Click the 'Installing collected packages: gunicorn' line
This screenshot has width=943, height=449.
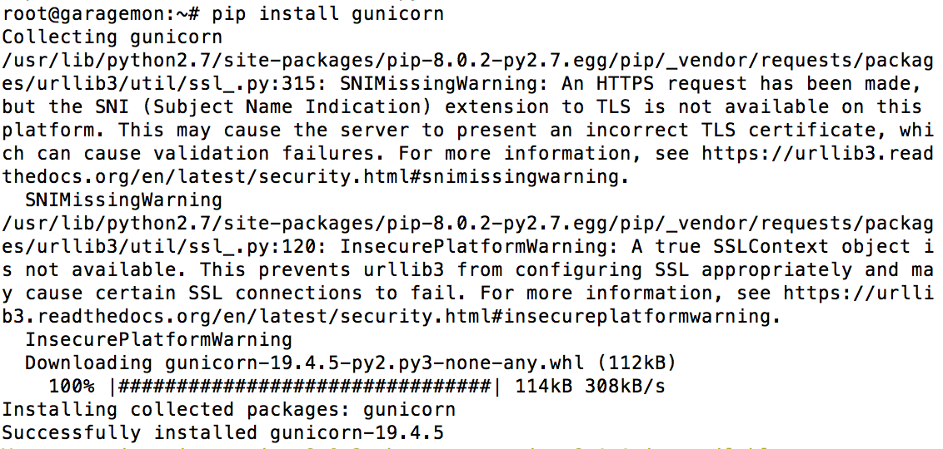click(x=228, y=409)
